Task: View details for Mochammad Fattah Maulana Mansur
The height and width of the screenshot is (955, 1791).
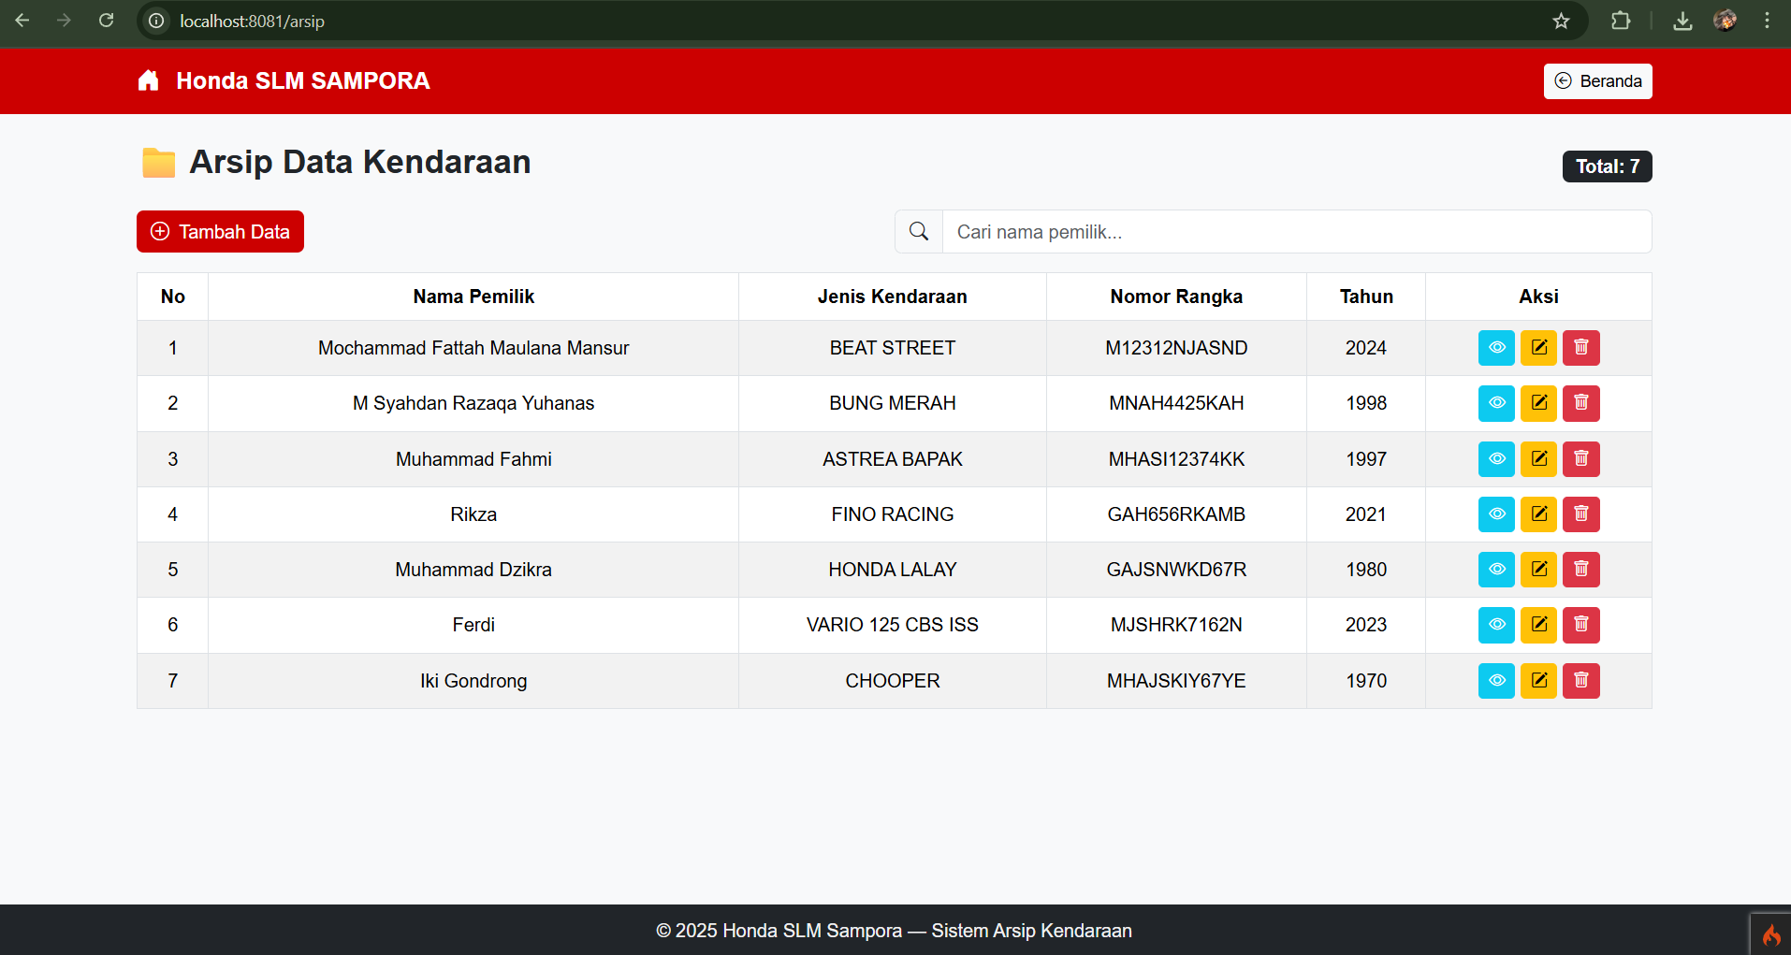Action: click(x=1496, y=348)
